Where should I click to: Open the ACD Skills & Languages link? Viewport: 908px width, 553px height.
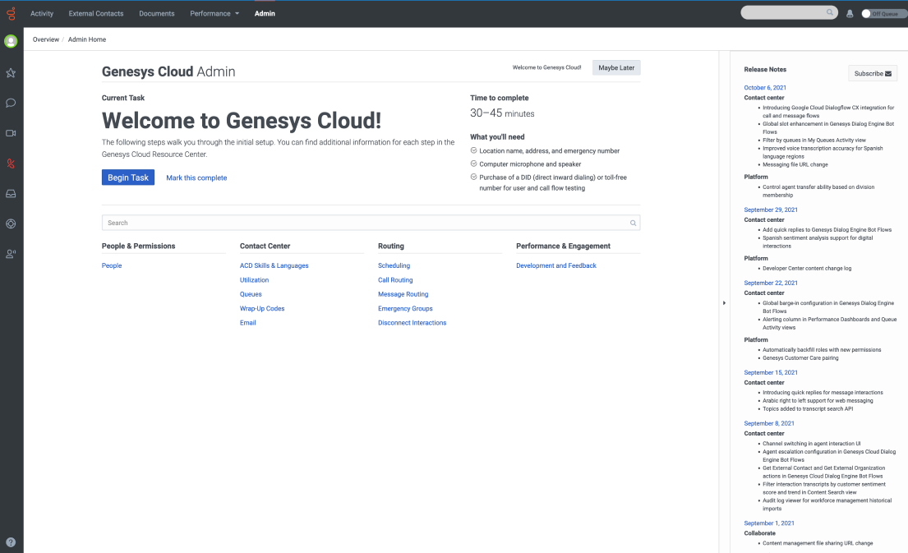(274, 265)
